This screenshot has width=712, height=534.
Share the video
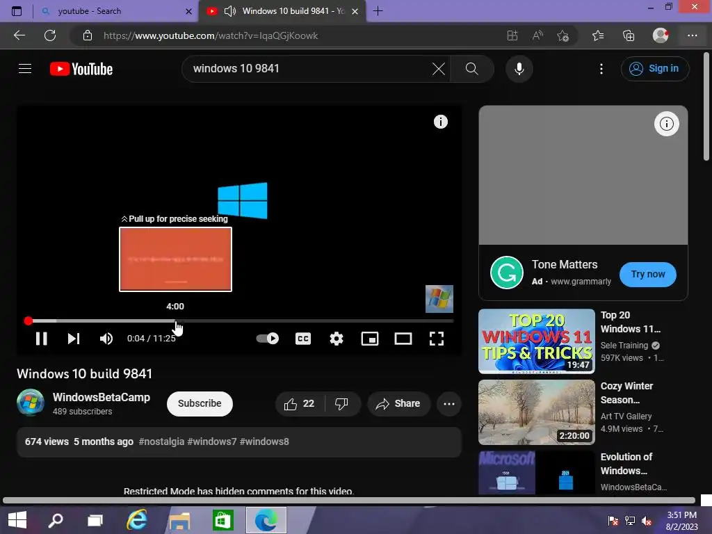(398, 403)
